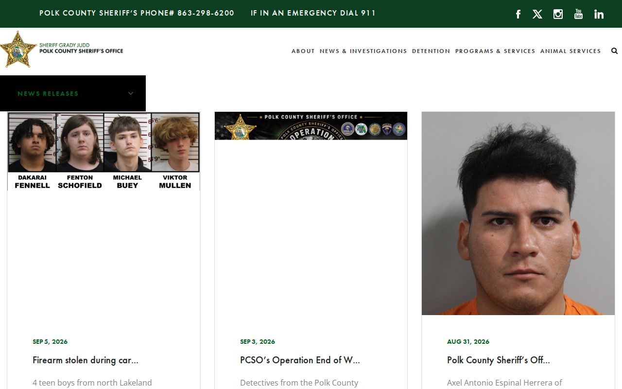The width and height of the screenshot is (622, 389).
Task: Open the 'Firearm stolen during car...' article
Action: click(x=86, y=360)
